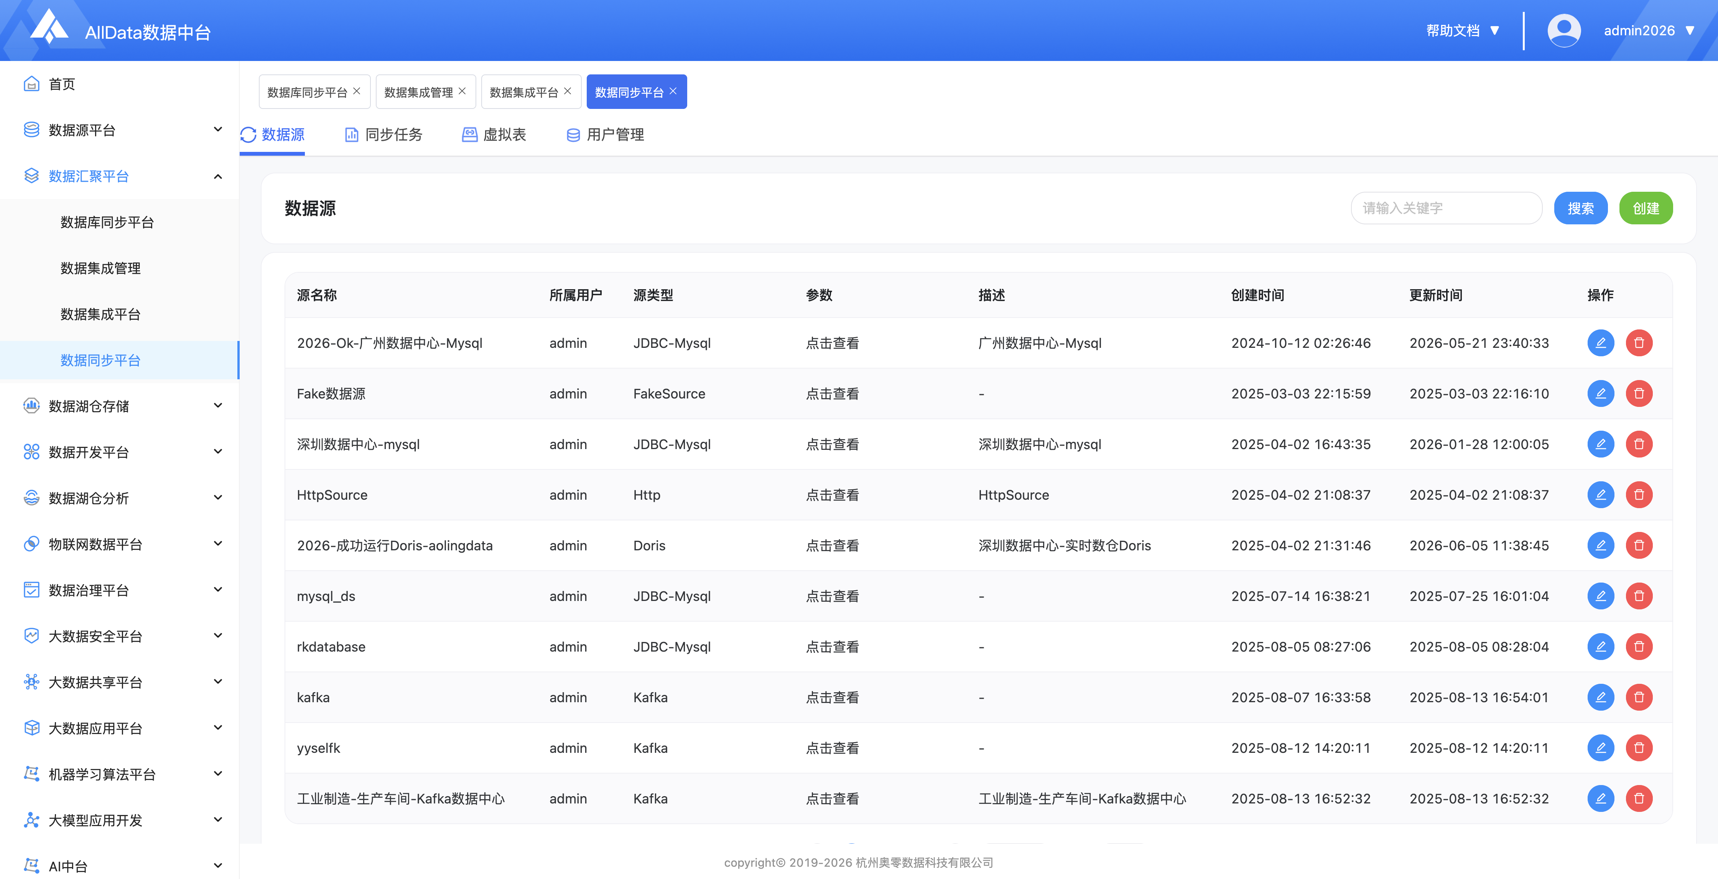Image resolution: width=1718 pixels, height=879 pixels.
Task: Delete the 深圳数据中心-mysql data source
Action: pos(1639,444)
